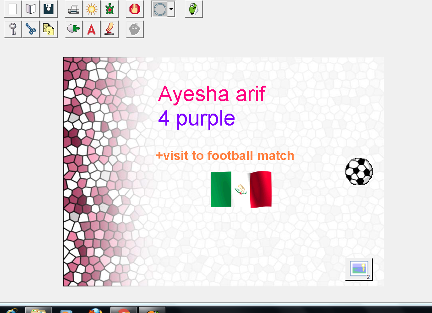Select the soccer ball image
The image size is (432, 313).
[x=359, y=172]
